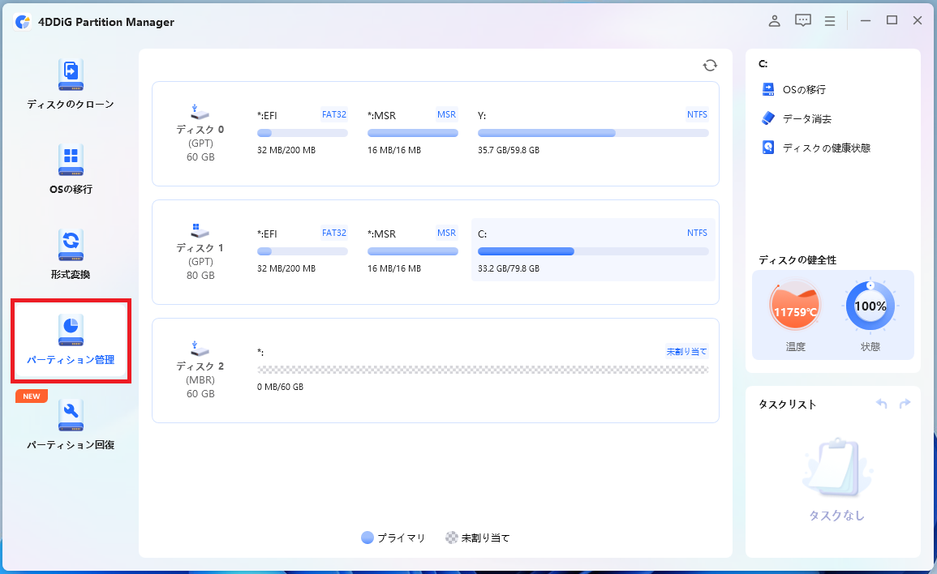Click C: partition usage bar
937x574 pixels.
(x=593, y=251)
